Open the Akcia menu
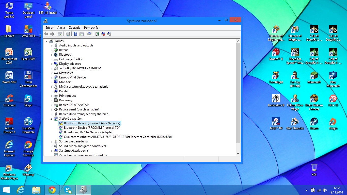The width and height of the screenshot is (347, 195). pos(61,28)
